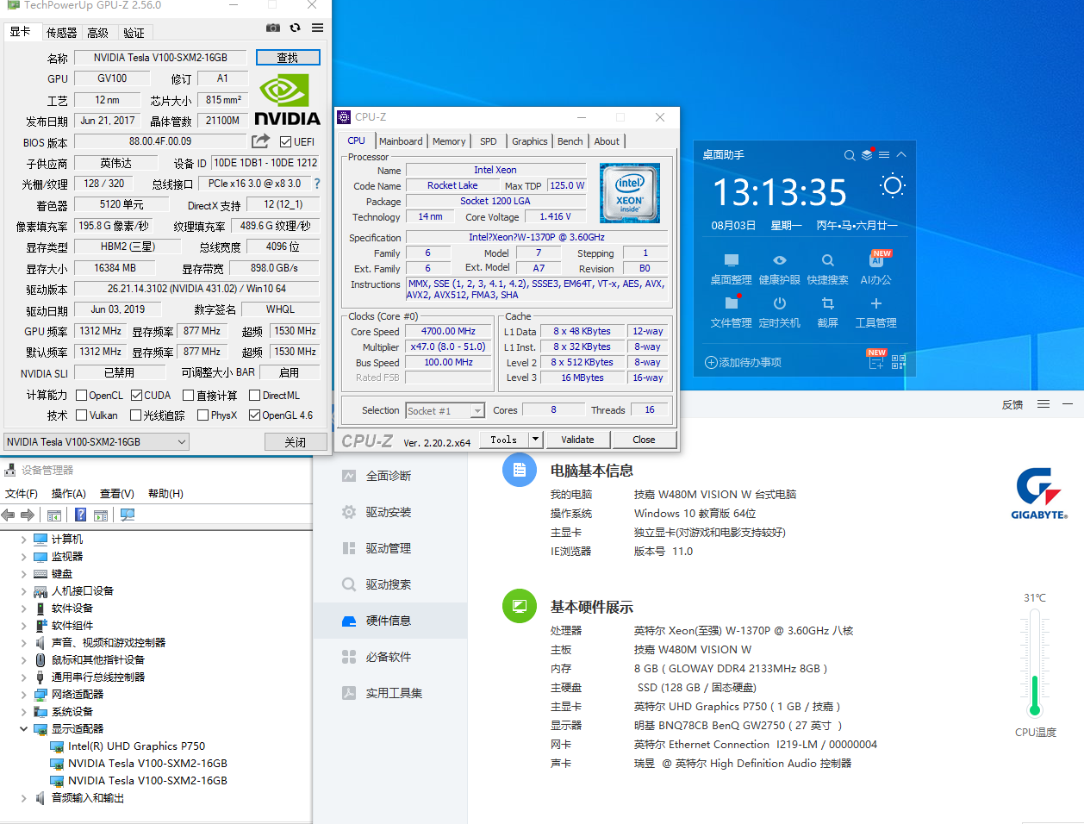The width and height of the screenshot is (1084, 824).
Task: Click the GPU-Z refresh icon
Action: (x=296, y=28)
